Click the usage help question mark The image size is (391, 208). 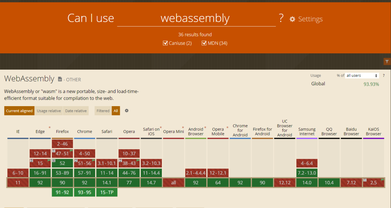click(x=383, y=75)
